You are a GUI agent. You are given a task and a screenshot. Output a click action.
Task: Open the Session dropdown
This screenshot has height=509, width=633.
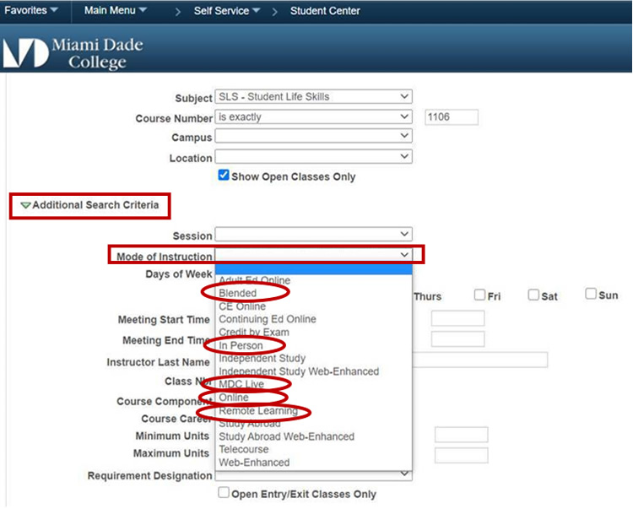[314, 234]
